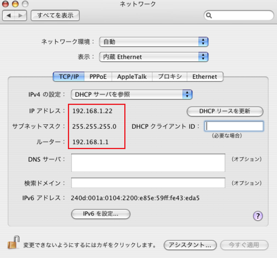Open the Ethernet tab
Viewport: 277px width, 258px height.
click(205, 77)
